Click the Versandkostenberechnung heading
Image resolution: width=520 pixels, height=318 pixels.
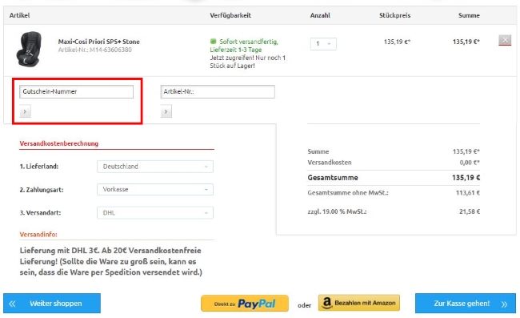[x=58, y=143]
